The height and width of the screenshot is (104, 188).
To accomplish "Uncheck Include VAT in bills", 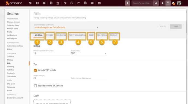I will (x=35, y=70).
